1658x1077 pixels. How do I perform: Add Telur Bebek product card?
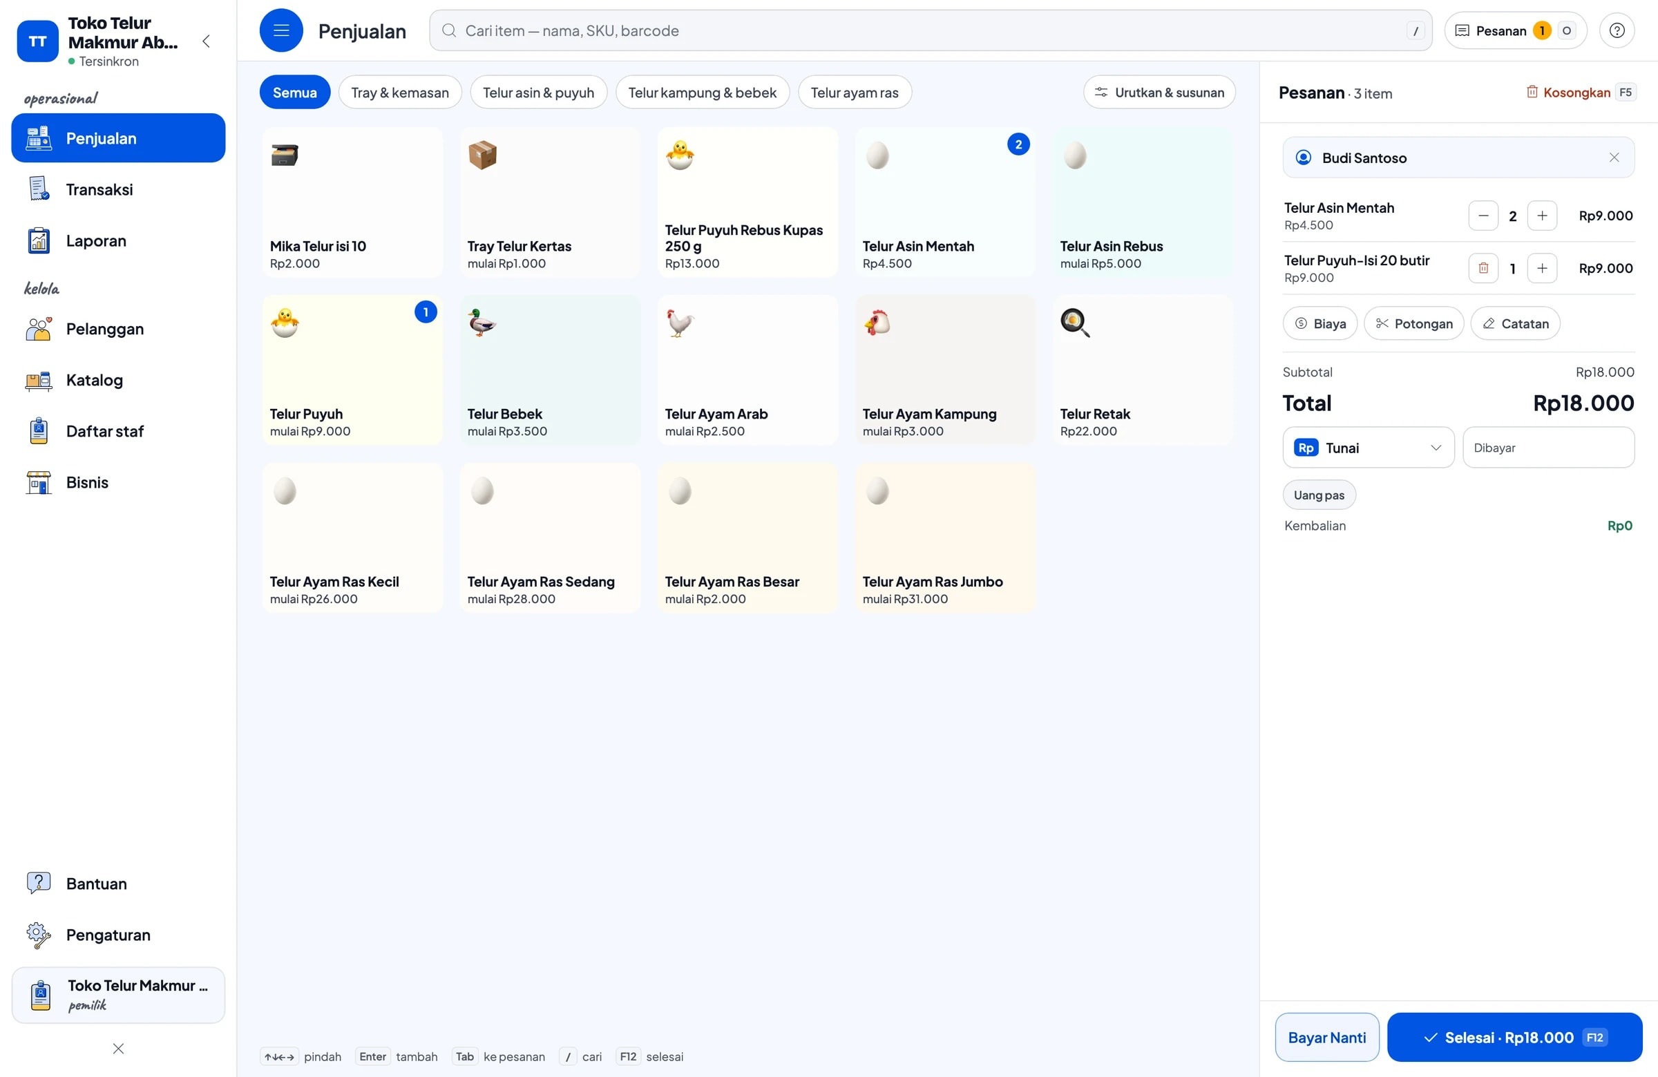550,370
